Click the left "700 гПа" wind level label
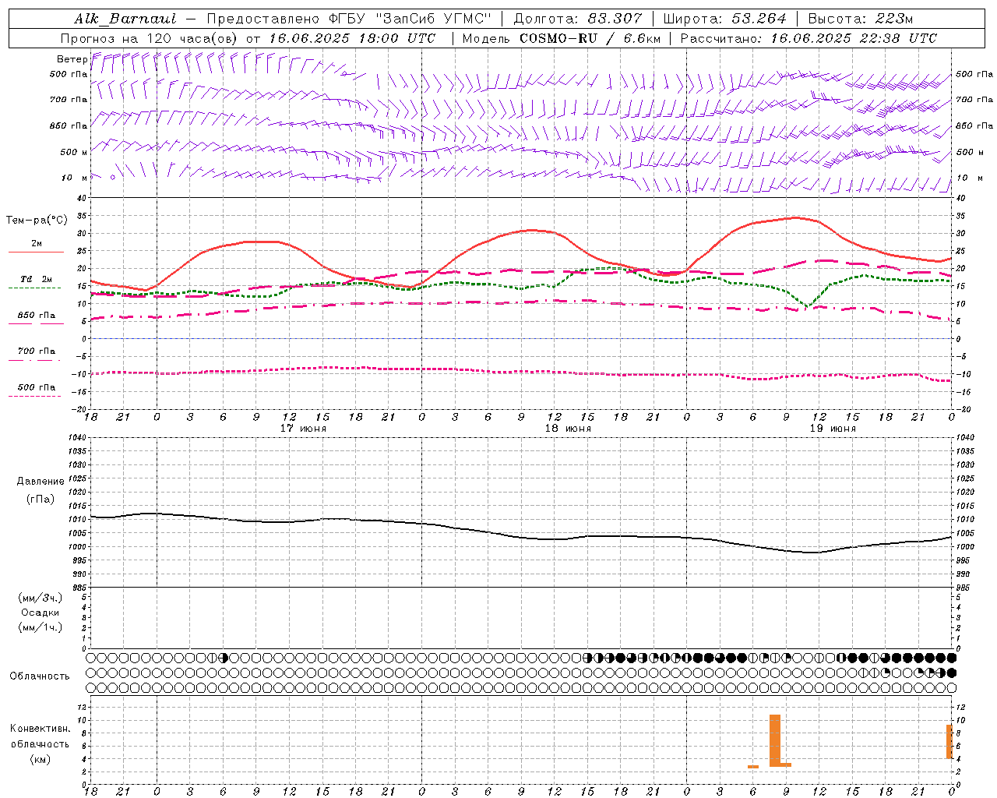The height and width of the screenshot is (798, 997). coord(69,100)
